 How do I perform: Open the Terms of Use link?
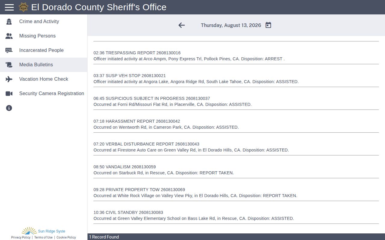tap(43, 237)
